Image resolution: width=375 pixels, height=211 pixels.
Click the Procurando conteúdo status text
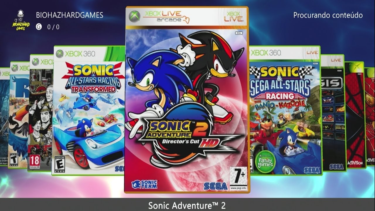click(x=328, y=15)
